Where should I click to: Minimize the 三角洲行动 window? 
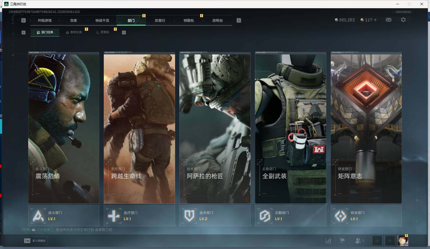point(398,4)
